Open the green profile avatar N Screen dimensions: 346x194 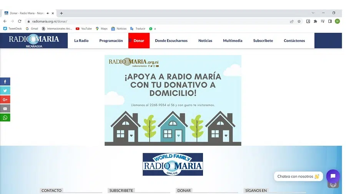click(x=337, y=21)
